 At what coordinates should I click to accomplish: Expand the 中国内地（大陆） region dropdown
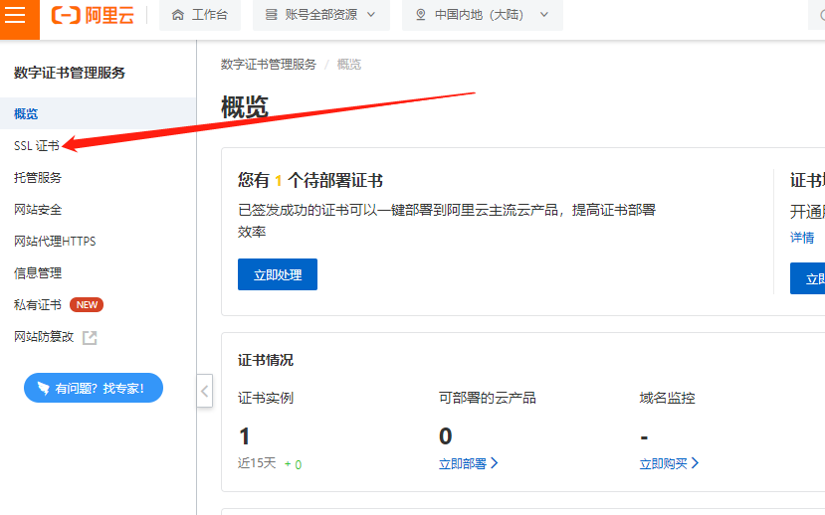(x=483, y=15)
